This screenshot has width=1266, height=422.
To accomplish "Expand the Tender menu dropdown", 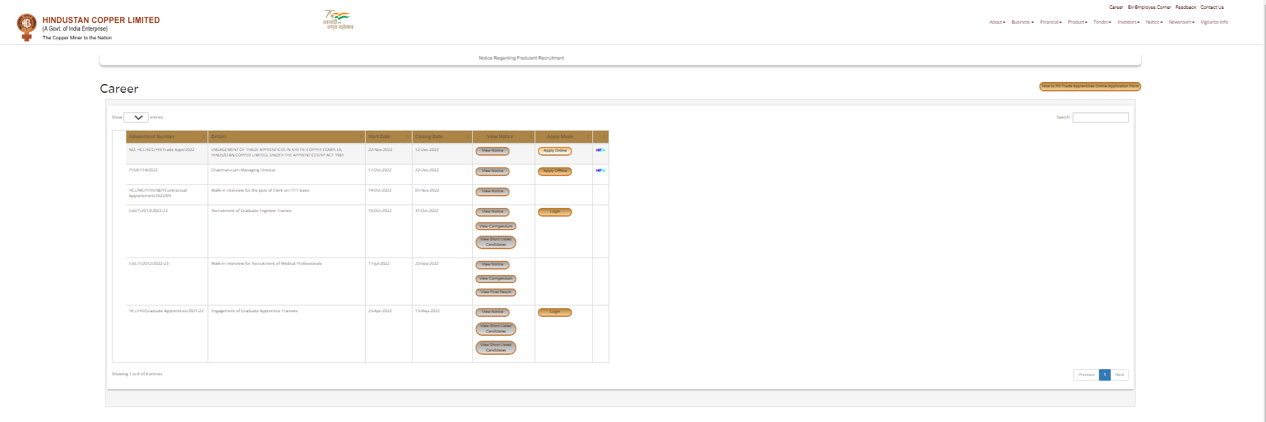I will (x=1102, y=22).
